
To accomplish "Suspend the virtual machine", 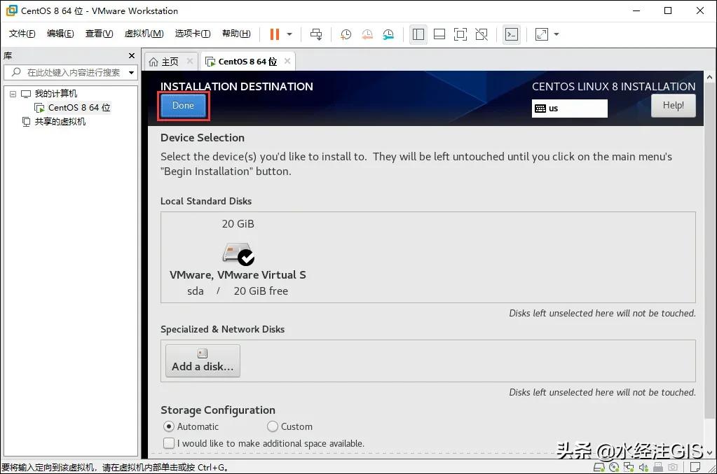I will pos(275,34).
